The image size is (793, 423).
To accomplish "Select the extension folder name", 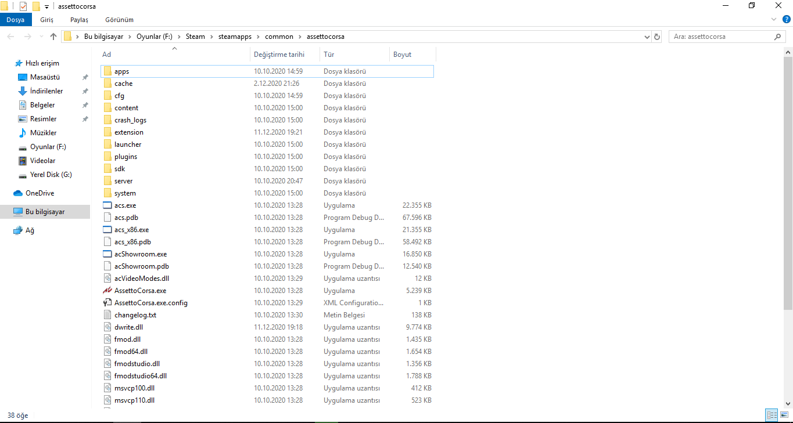I will [x=129, y=132].
